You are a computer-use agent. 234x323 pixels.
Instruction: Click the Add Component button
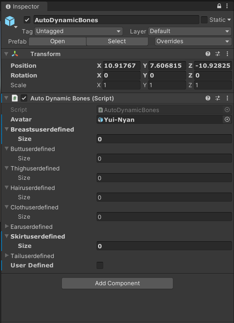click(117, 283)
